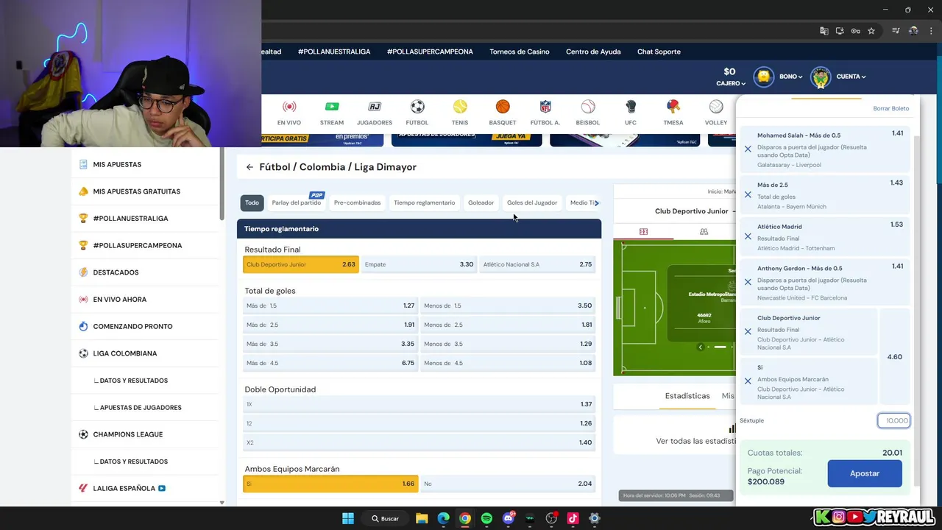Viewport: 942px width, 530px height.
Task: Select the Todo market tab
Action: (x=252, y=203)
